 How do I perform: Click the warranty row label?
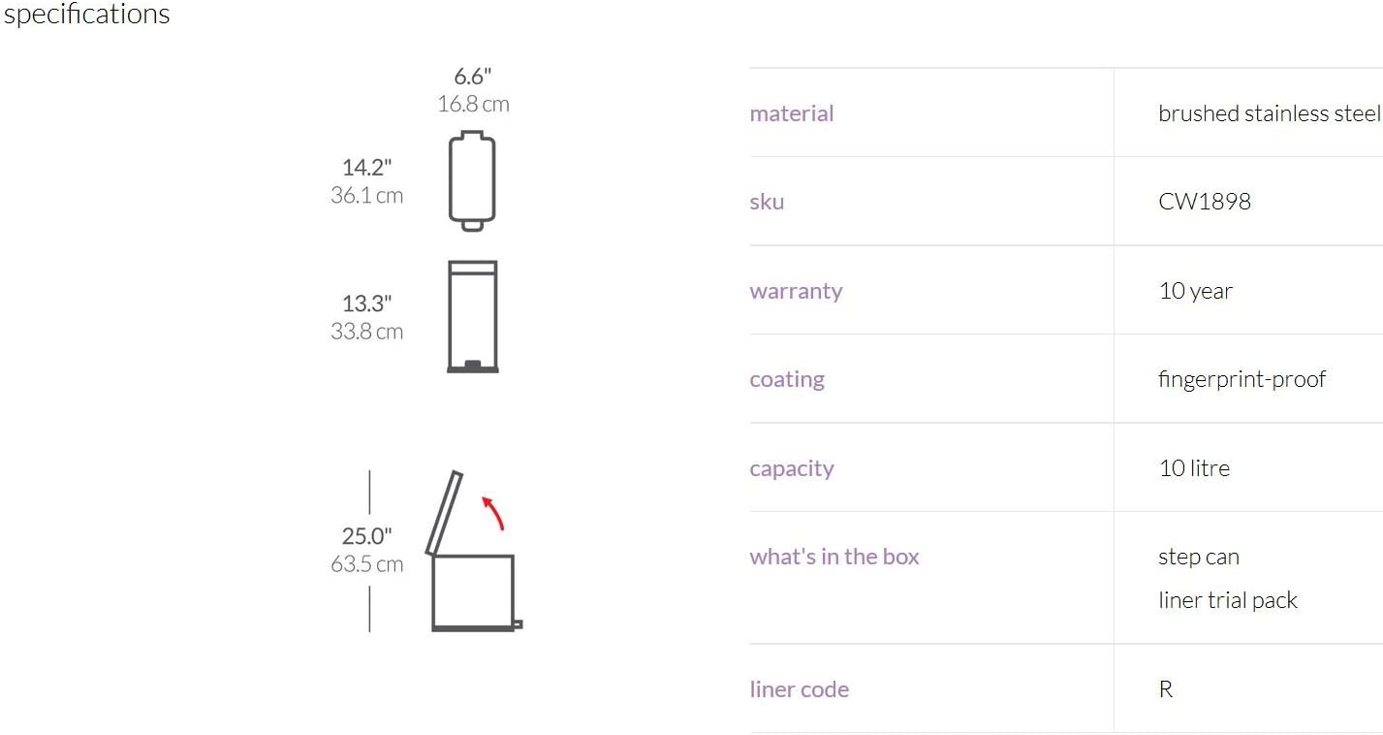coord(796,291)
